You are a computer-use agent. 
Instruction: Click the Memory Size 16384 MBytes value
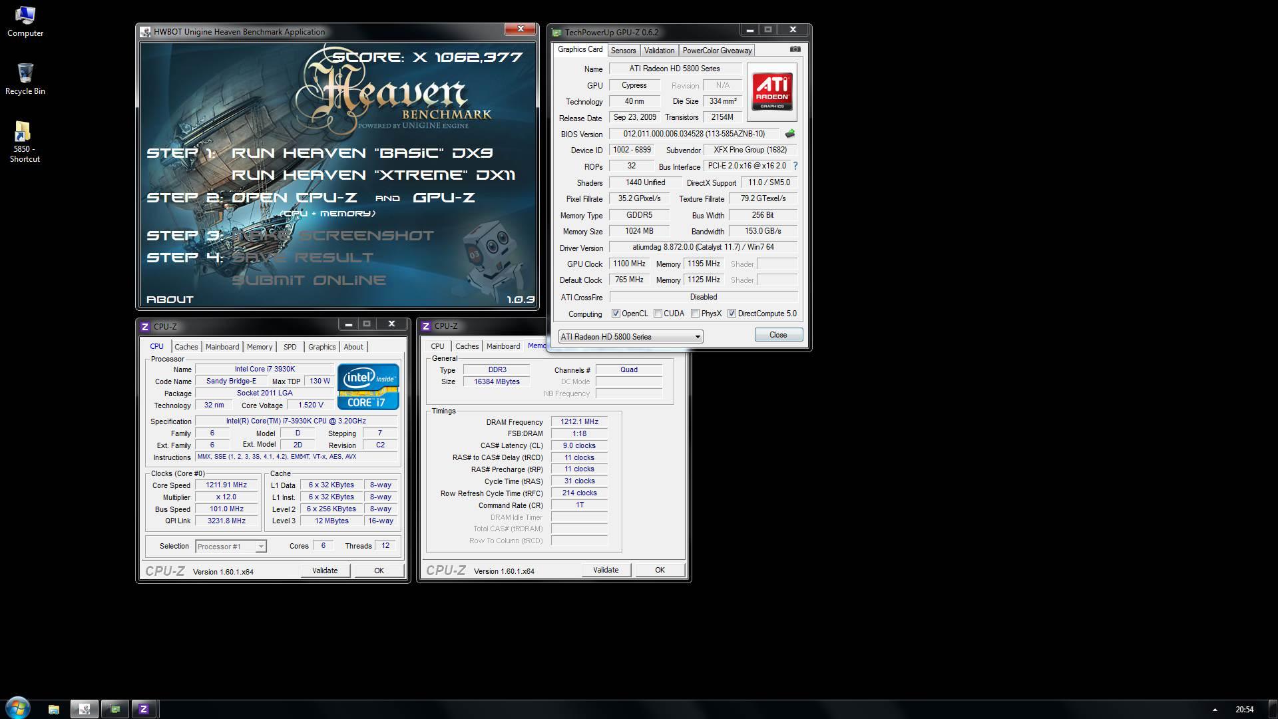coord(497,381)
